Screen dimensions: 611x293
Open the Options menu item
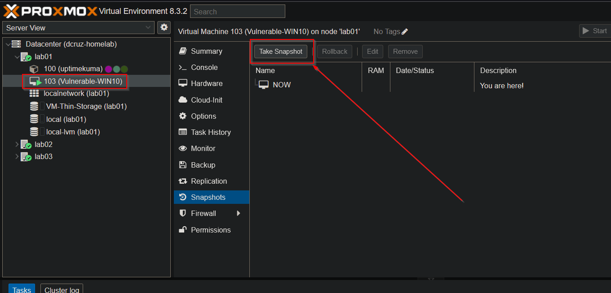click(x=212, y=116)
